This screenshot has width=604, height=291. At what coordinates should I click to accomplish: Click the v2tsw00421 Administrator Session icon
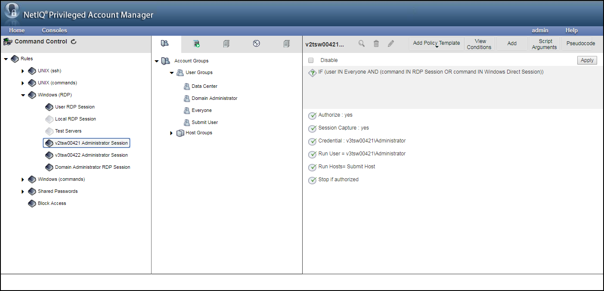49,143
